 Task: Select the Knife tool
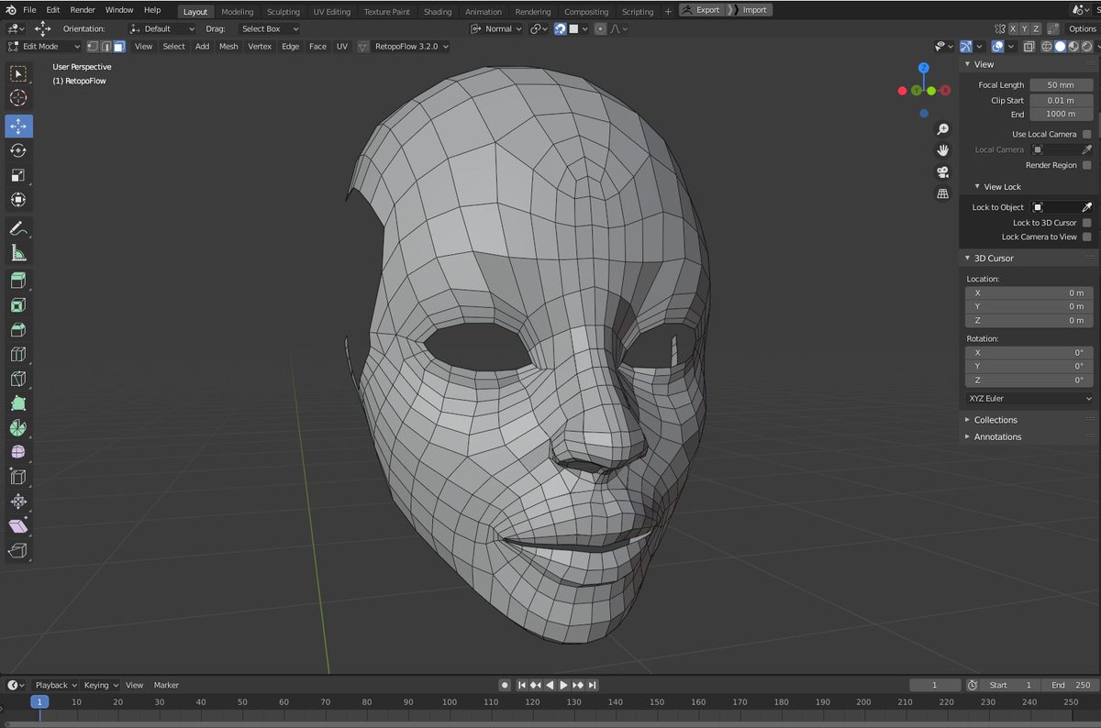18,379
